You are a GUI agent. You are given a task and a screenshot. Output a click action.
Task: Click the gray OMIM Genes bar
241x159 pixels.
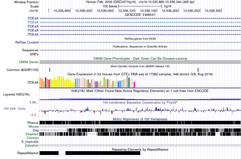coord(140,62)
